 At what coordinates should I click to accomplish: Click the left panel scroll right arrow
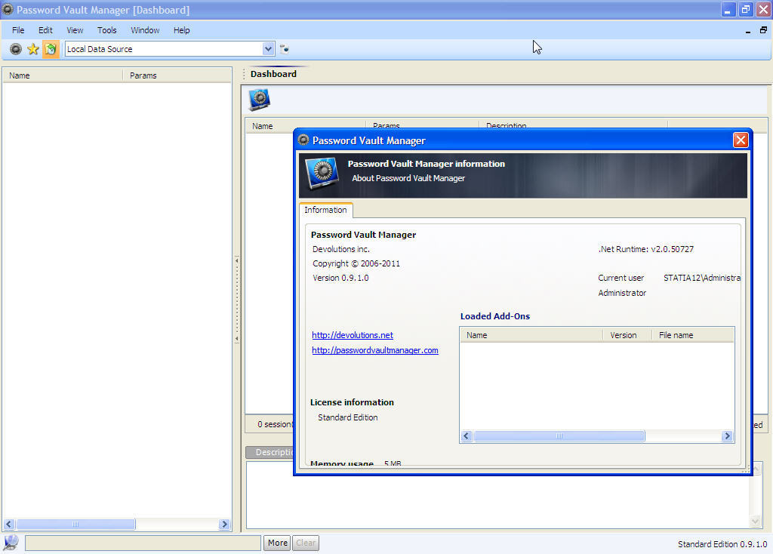click(224, 524)
